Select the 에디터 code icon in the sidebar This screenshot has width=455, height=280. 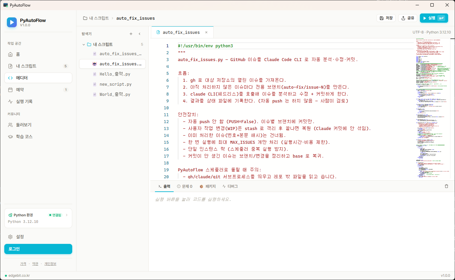coord(10,78)
